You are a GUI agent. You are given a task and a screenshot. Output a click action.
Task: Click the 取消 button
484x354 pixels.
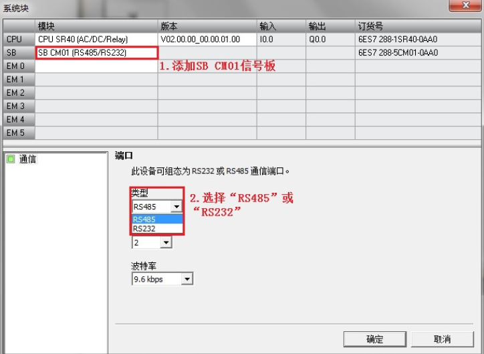coord(443,339)
